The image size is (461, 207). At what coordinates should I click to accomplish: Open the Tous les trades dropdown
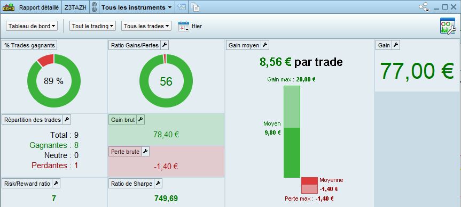click(x=146, y=26)
